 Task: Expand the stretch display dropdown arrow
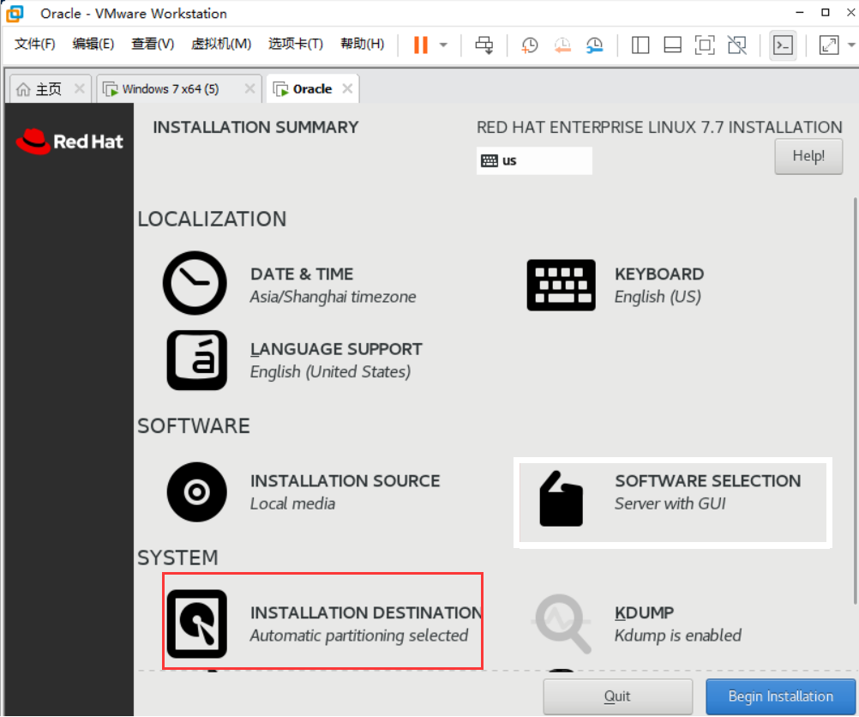coord(851,45)
